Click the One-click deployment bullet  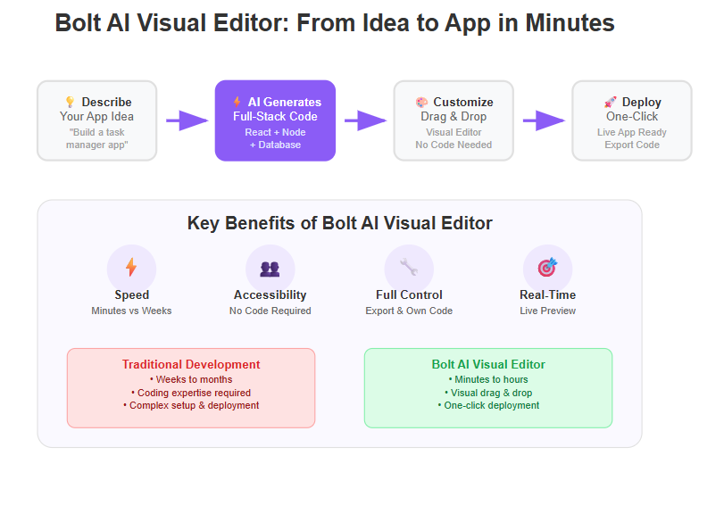click(x=488, y=405)
